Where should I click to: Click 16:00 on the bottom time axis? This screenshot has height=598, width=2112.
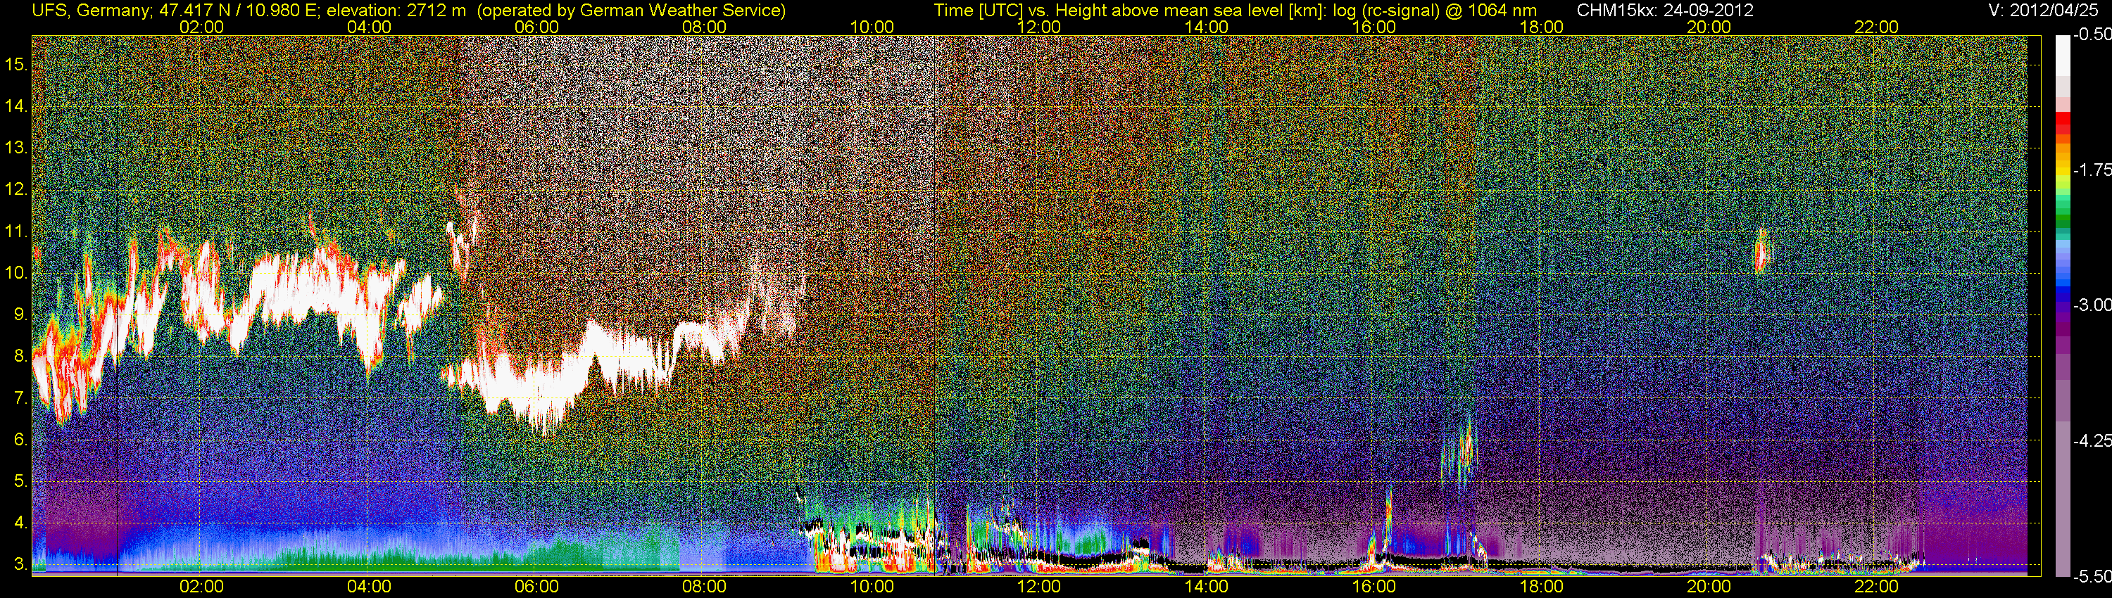[x=1374, y=587]
